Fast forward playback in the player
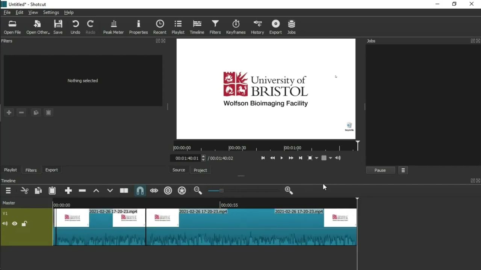The image size is (481, 270). 291,158
